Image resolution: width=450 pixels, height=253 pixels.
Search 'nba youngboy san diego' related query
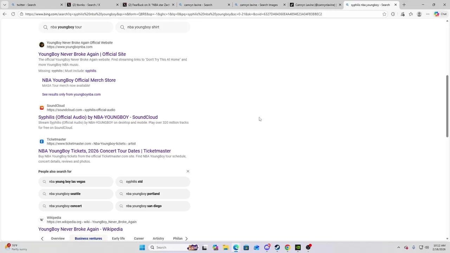153,206
